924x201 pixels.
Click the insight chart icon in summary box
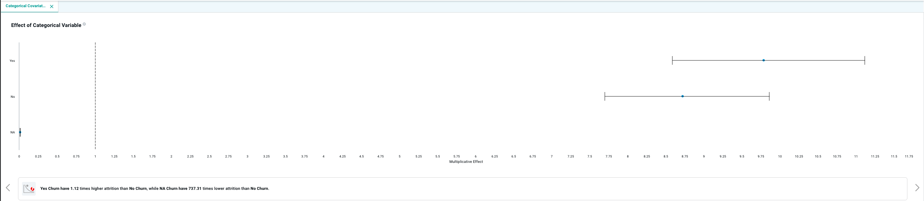click(x=29, y=188)
